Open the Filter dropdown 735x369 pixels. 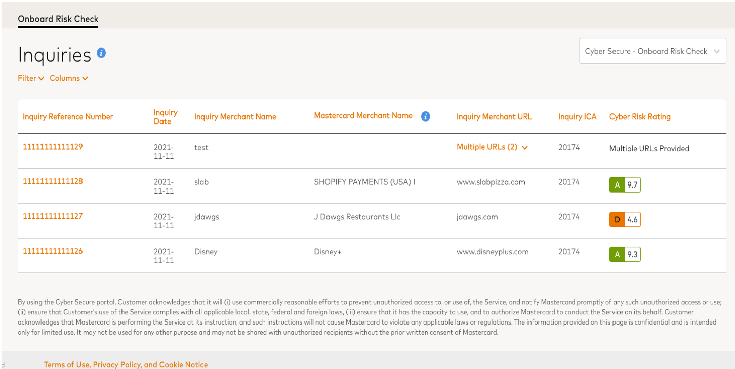31,78
